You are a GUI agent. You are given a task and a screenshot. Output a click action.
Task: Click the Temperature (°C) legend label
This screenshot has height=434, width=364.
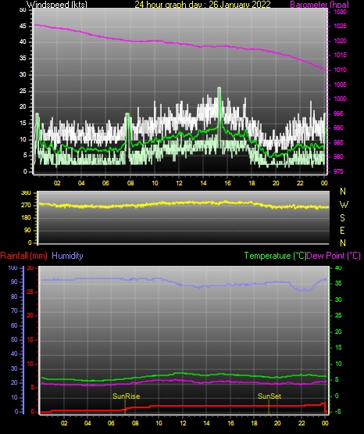pyautogui.click(x=275, y=256)
